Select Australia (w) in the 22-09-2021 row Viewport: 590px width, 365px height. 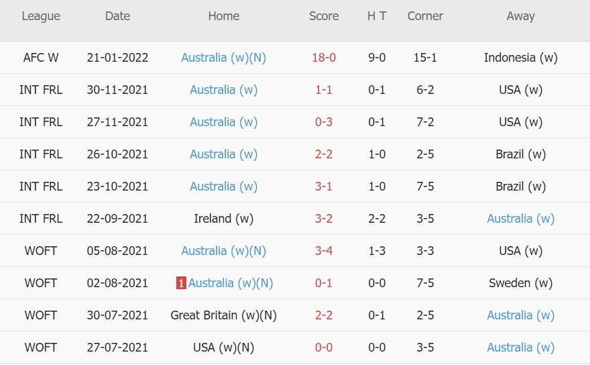click(x=520, y=219)
